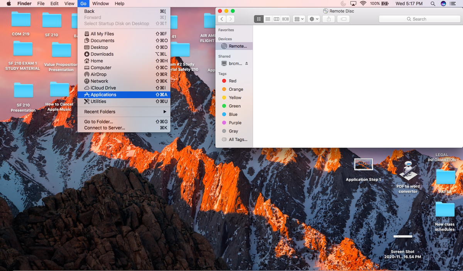463x271 pixels.
Task: Open the item arrangement dropdown in toolbar
Action: (299, 19)
